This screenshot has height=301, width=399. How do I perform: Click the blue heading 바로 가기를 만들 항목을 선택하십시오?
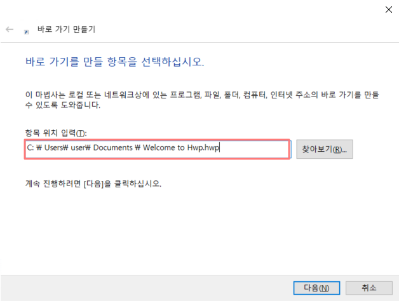[x=115, y=62]
